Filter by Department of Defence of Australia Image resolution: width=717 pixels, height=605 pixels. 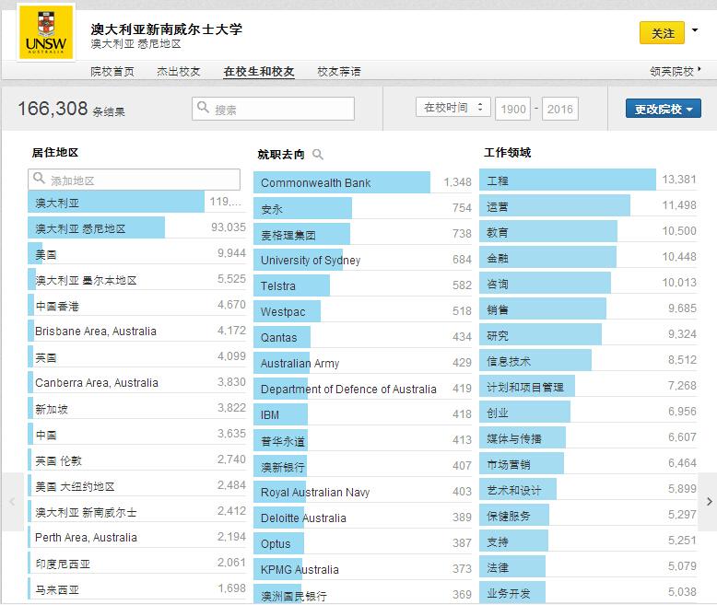pyautogui.click(x=362, y=389)
